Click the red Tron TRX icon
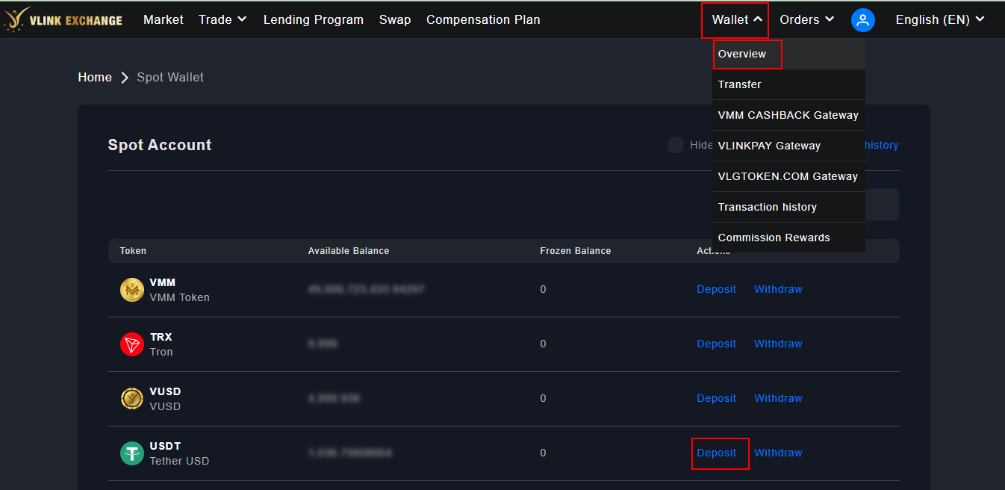This screenshot has width=1005, height=490. pos(132,344)
